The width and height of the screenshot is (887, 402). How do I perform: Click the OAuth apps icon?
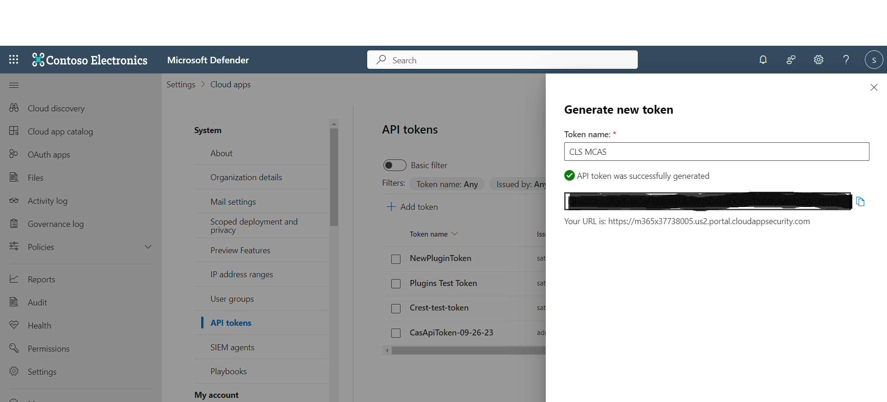point(14,154)
